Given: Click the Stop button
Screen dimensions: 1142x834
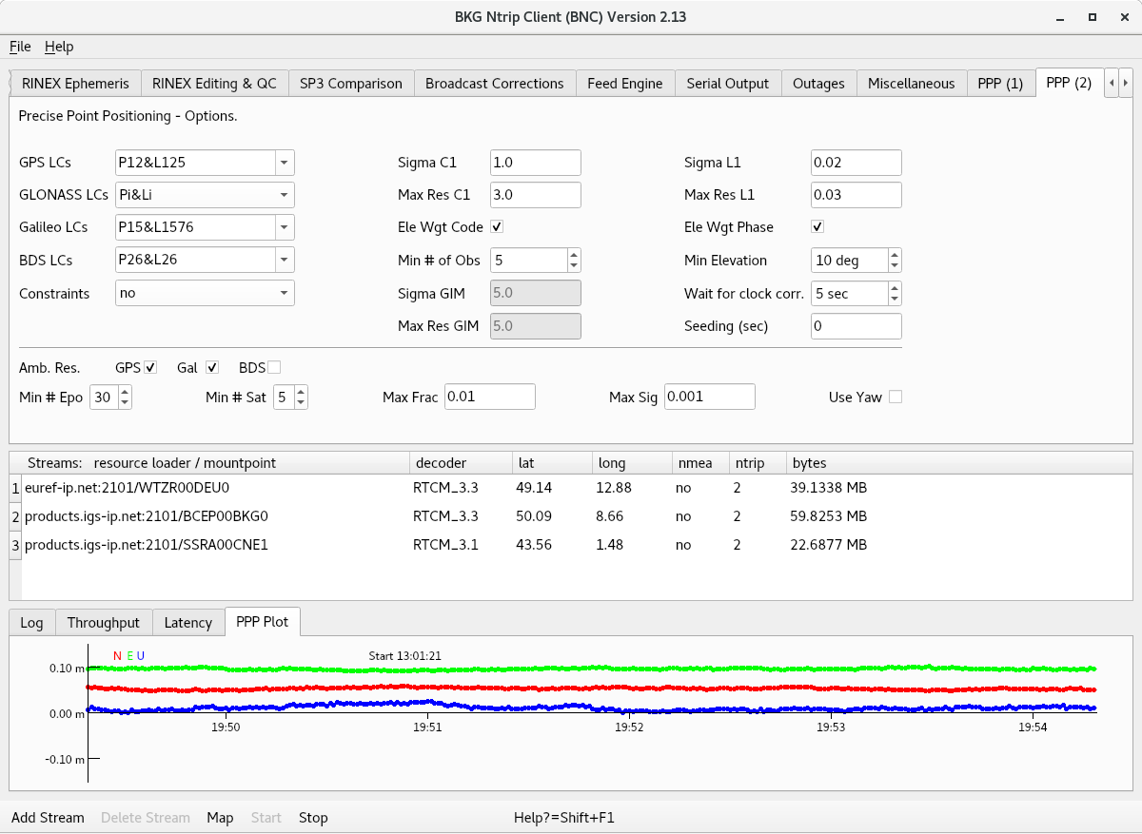Looking at the screenshot, I should (x=313, y=818).
